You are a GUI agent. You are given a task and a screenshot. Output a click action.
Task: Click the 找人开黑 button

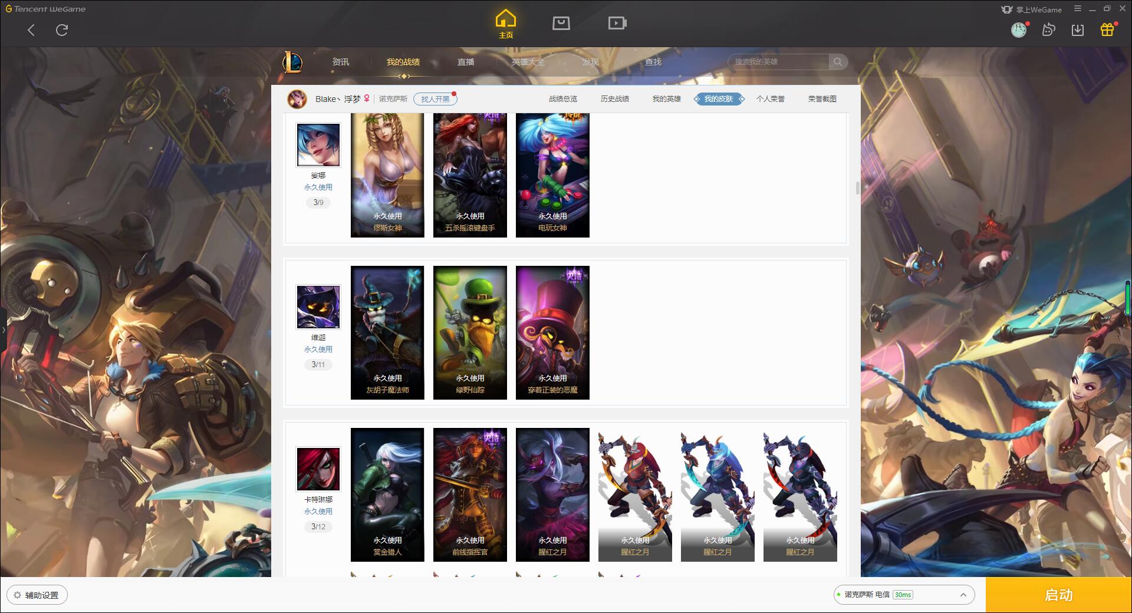(435, 99)
